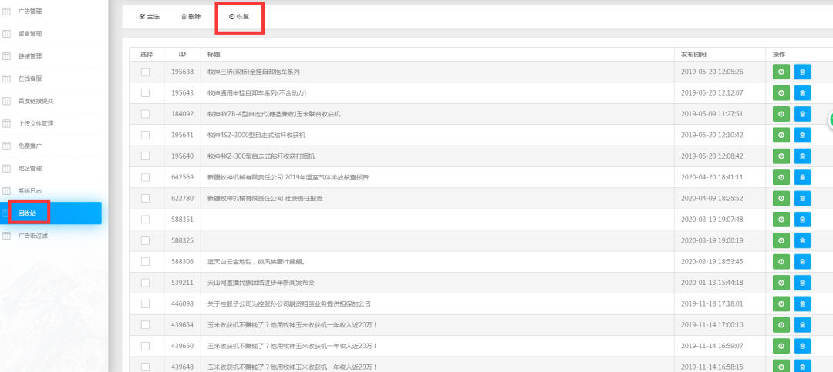Go to 留言管理 sidebar menu
The width and height of the screenshot is (833, 372).
(31, 34)
